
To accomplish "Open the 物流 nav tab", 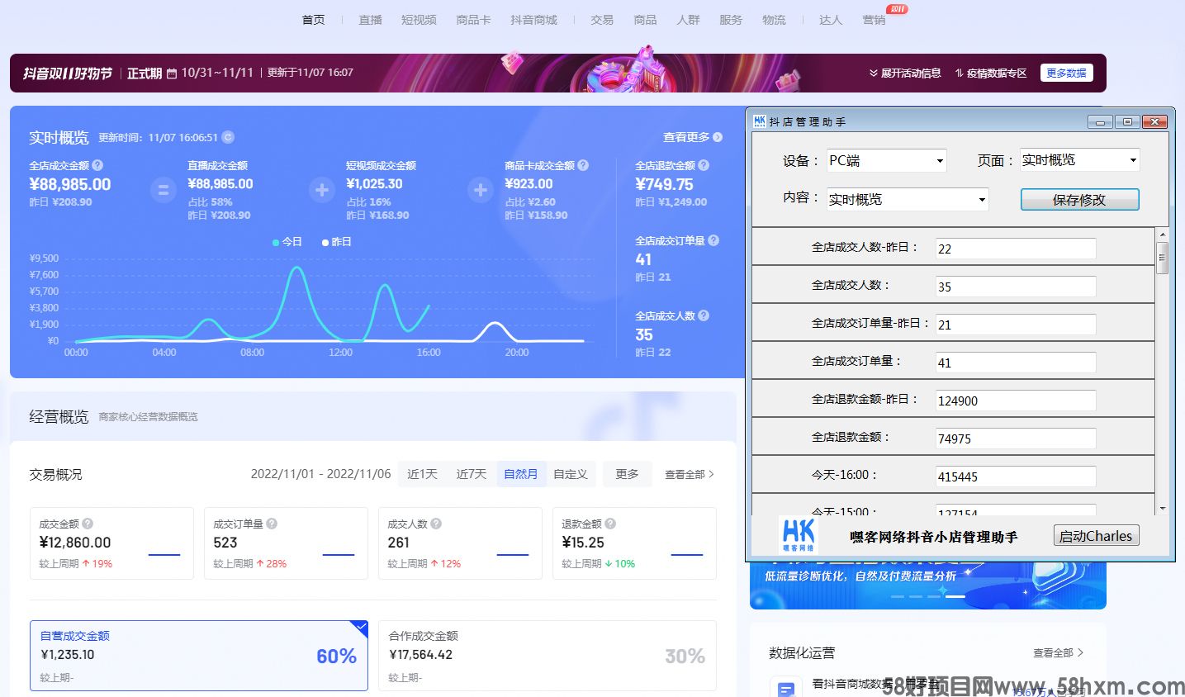I will (x=774, y=20).
